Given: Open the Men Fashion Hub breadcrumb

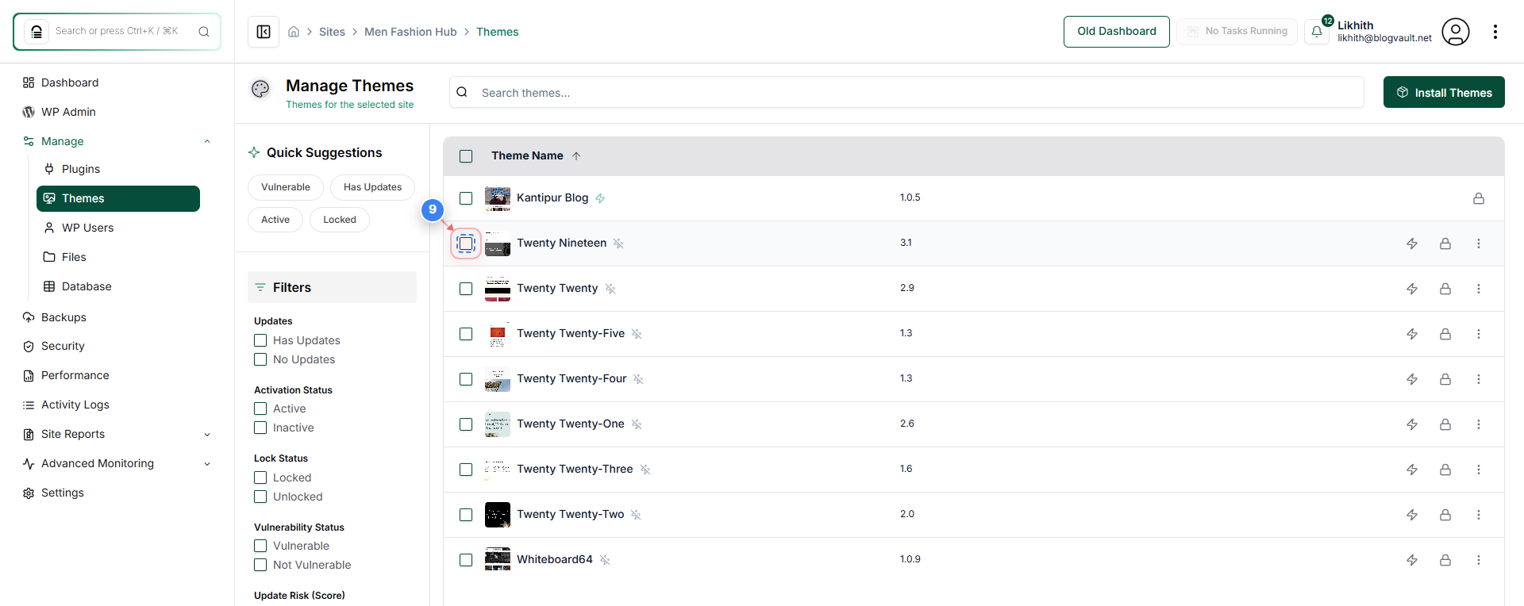Looking at the screenshot, I should coord(410,32).
